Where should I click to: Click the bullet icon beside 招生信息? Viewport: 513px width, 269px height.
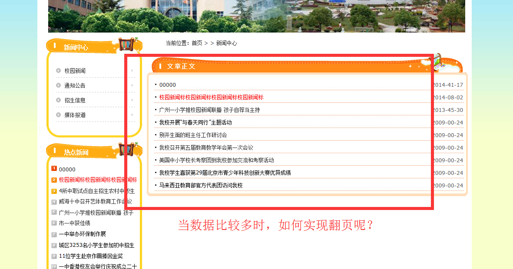click(x=58, y=100)
